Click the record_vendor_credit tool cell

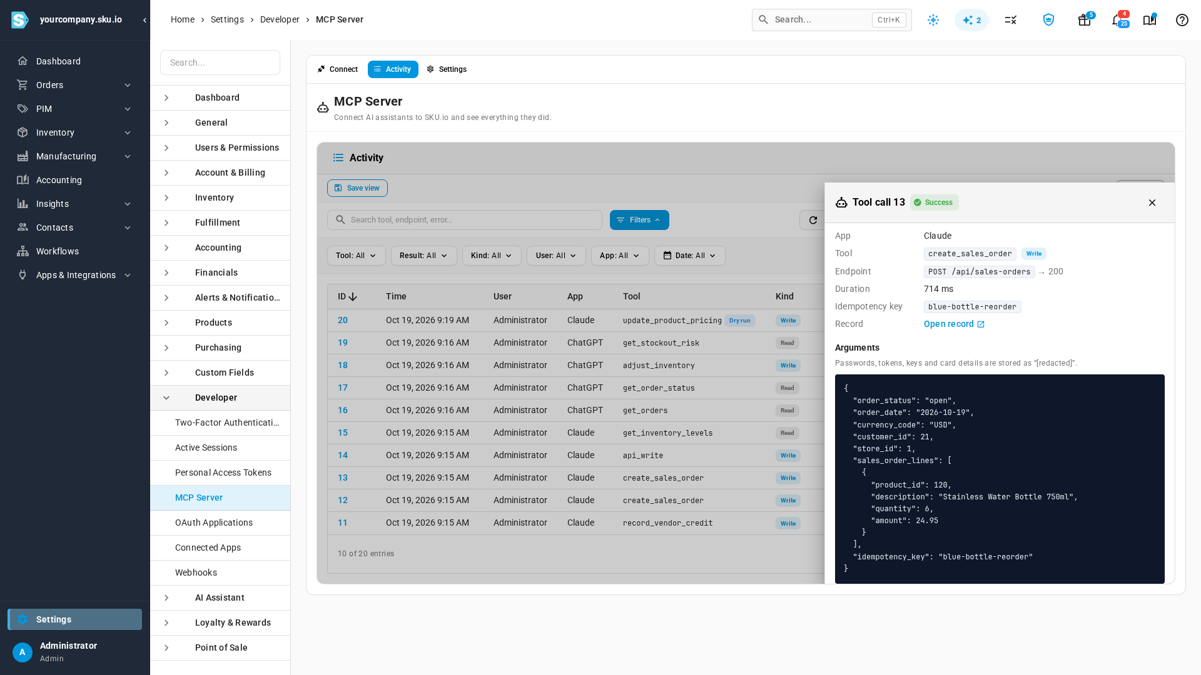pos(667,522)
